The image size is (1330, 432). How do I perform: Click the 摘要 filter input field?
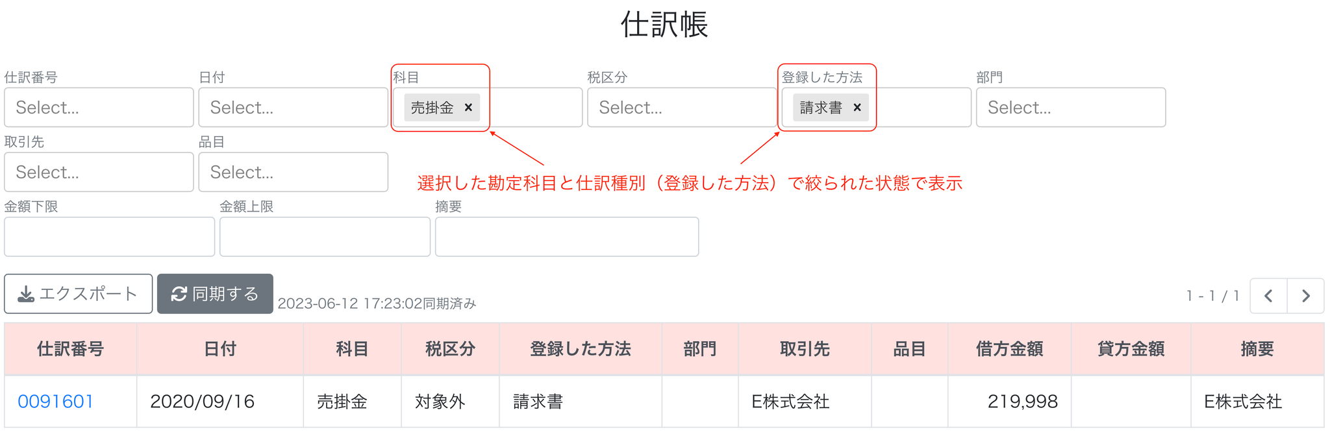pos(567,237)
